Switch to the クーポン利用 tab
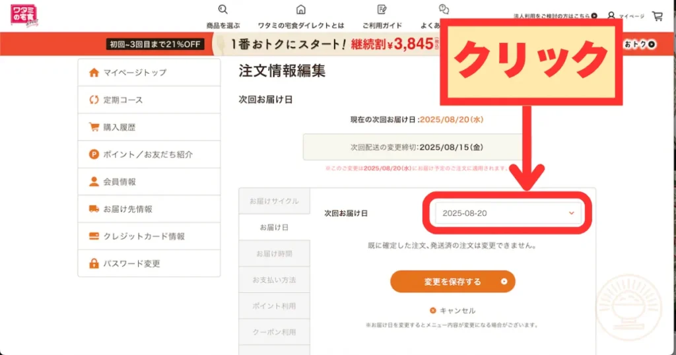The width and height of the screenshot is (676, 355). click(x=274, y=332)
